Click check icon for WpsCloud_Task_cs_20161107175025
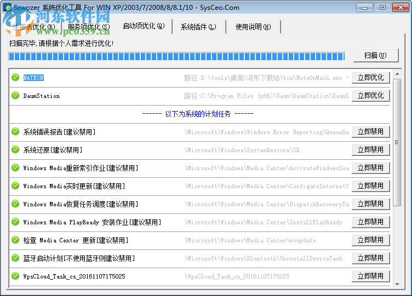Image resolution: width=412 pixels, height=296 pixels. (15, 276)
